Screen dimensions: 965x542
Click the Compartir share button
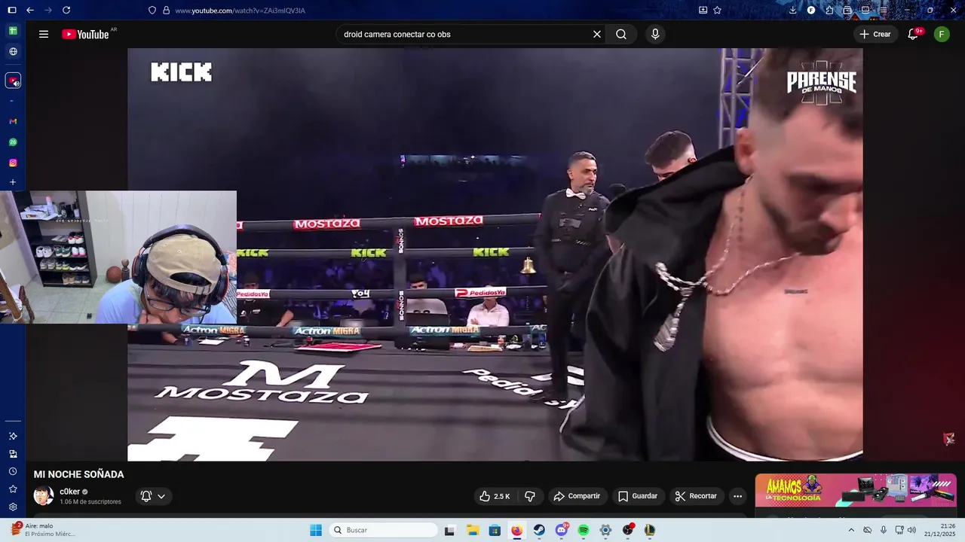(x=577, y=496)
